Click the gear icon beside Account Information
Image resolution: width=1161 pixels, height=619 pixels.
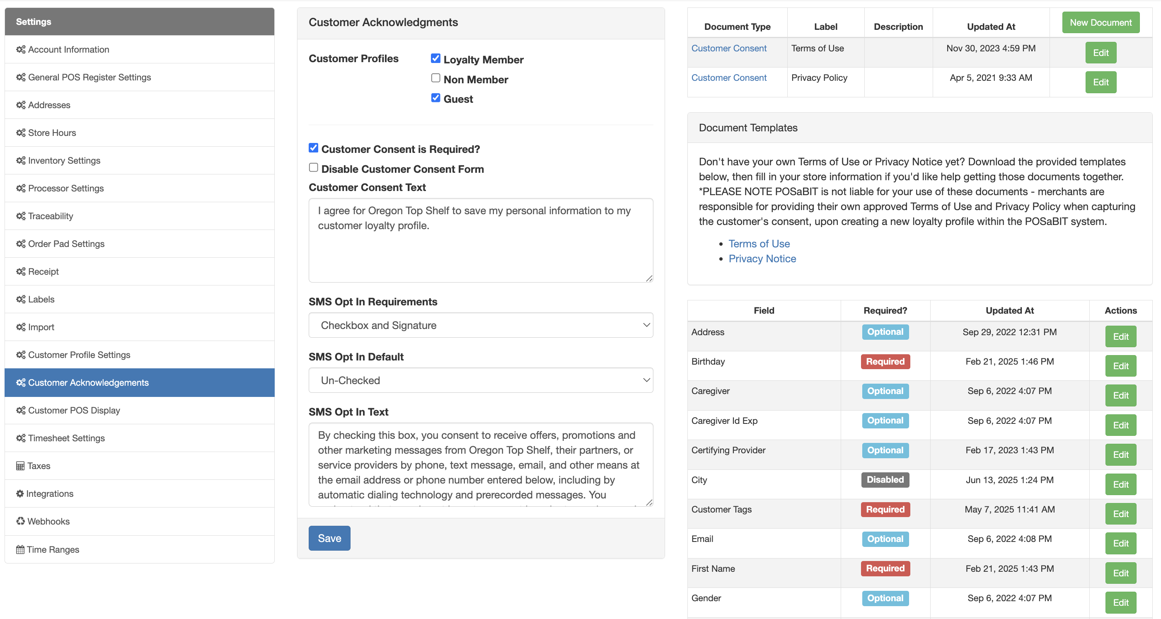click(21, 50)
